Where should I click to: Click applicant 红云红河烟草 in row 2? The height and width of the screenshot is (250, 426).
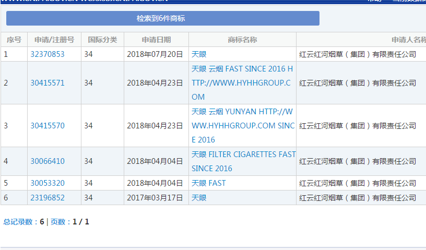click(358, 83)
